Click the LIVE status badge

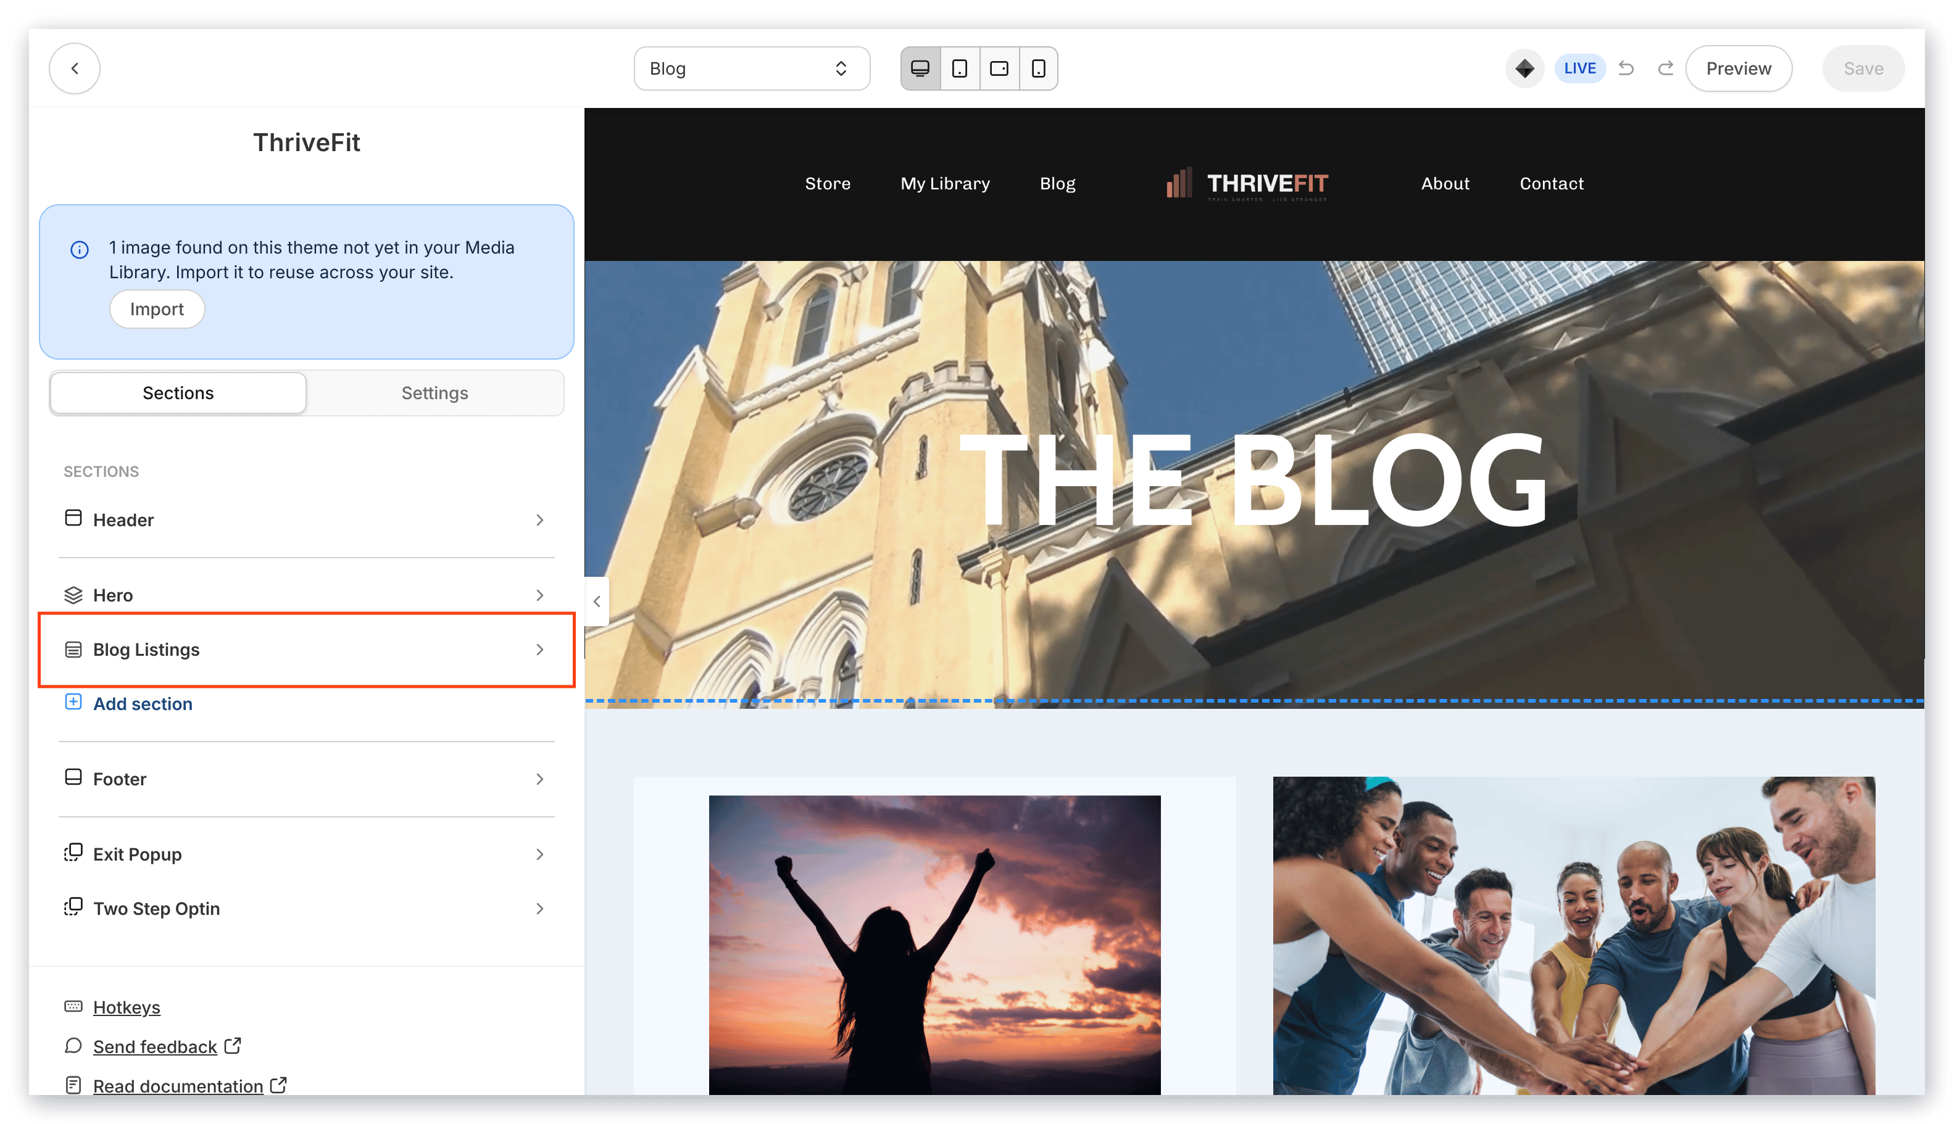pos(1579,68)
